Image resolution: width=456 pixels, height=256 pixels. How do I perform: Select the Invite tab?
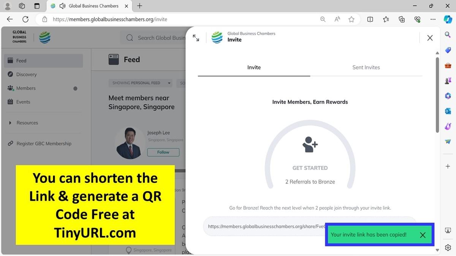tap(254, 68)
